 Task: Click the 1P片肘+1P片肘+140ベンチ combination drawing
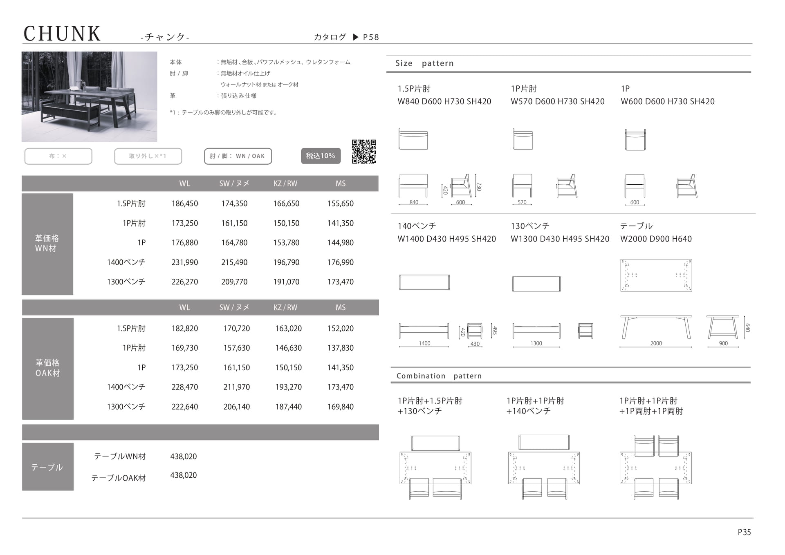[544, 467]
